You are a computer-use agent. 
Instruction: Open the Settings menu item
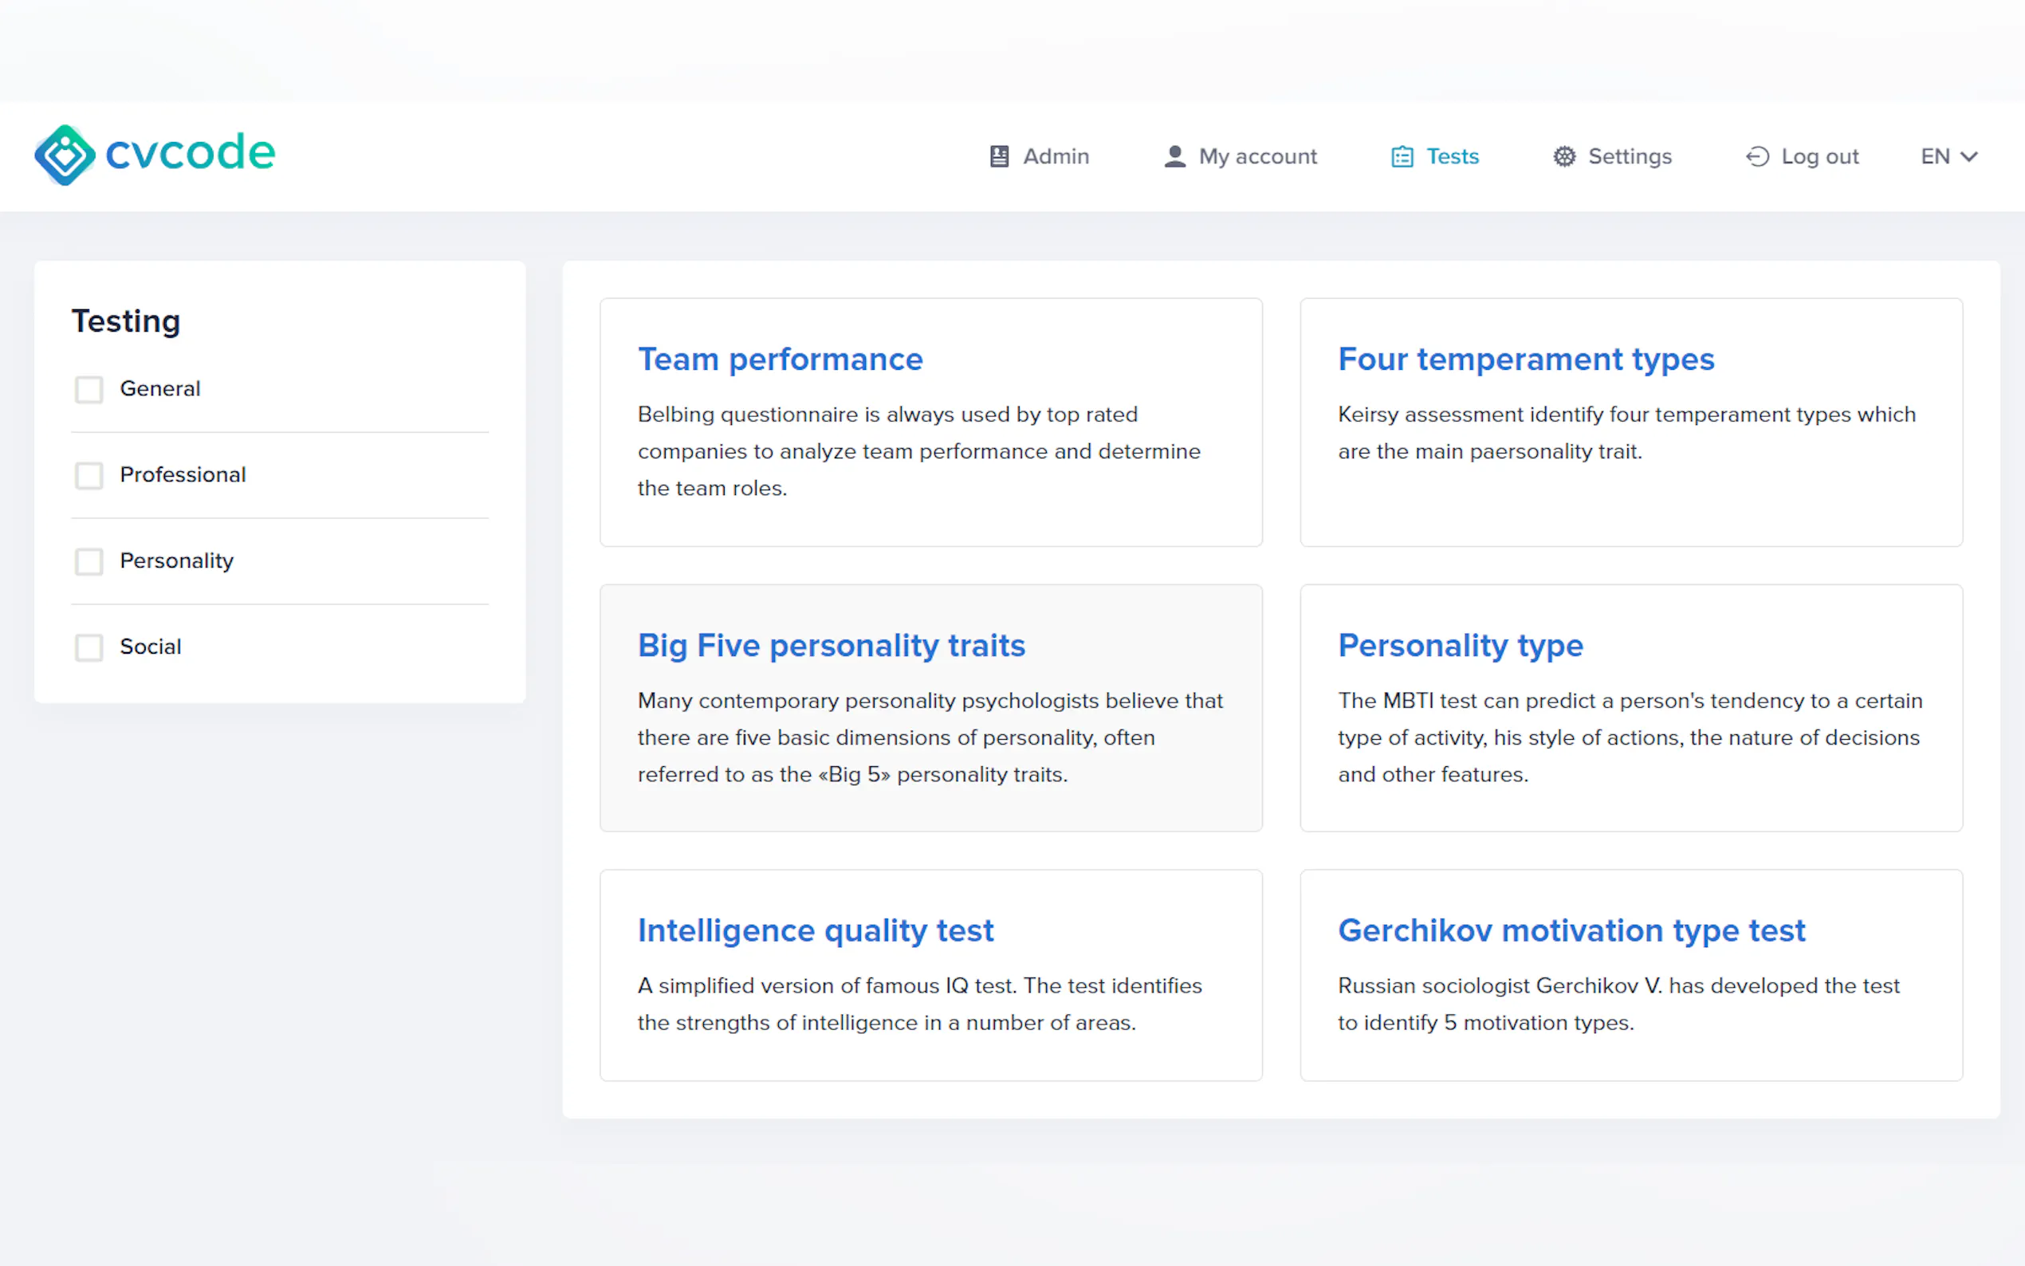pyautogui.click(x=1629, y=156)
